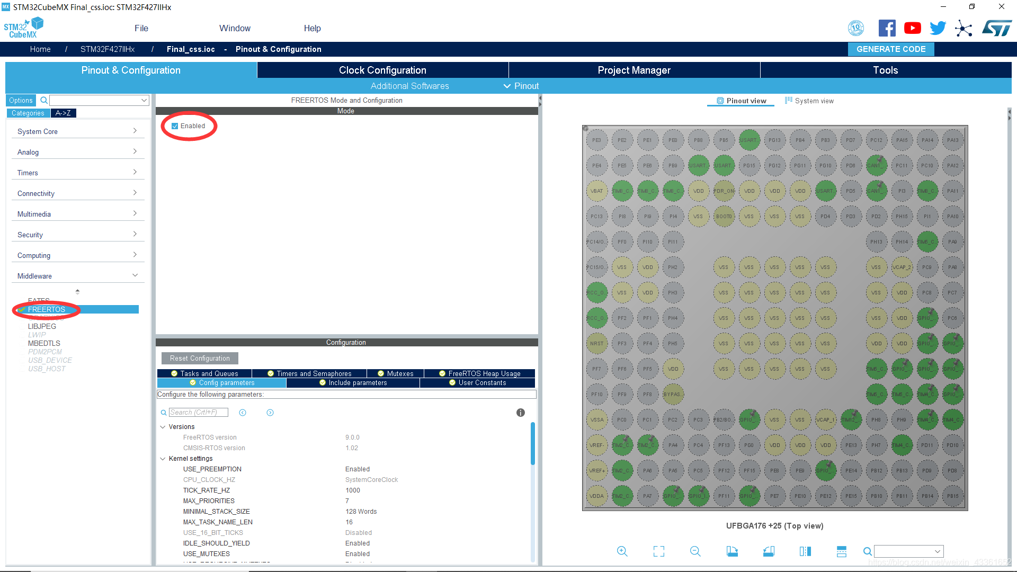This screenshot has width=1017, height=572.
Task: Click the parameter list vertical scrollbar
Action: point(533,443)
